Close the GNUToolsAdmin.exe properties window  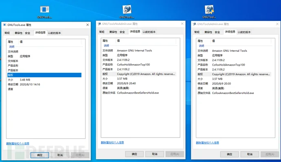(x=277, y=24)
